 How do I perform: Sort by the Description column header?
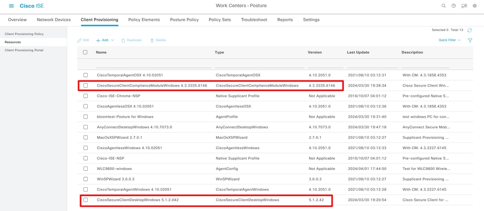click(x=412, y=52)
